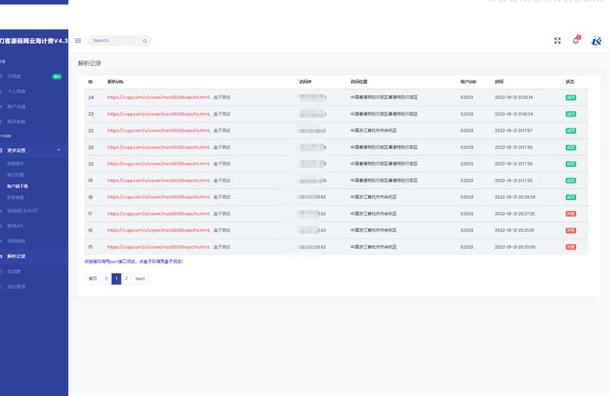Open the URL link in row ID 24

tap(159, 97)
